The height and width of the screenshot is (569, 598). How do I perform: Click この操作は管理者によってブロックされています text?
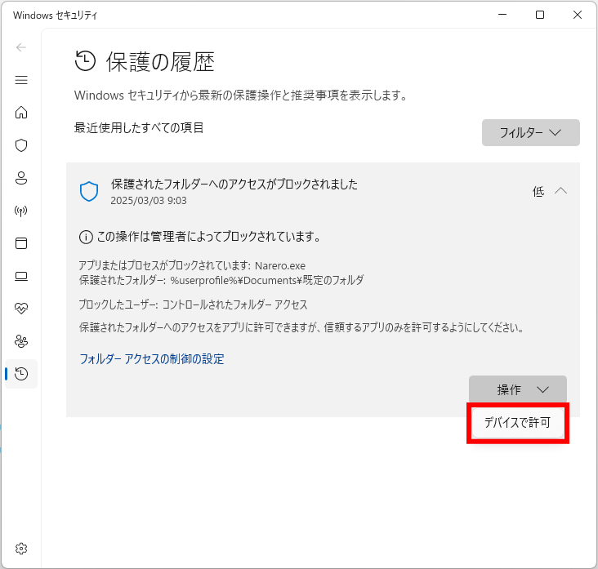click(208, 237)
